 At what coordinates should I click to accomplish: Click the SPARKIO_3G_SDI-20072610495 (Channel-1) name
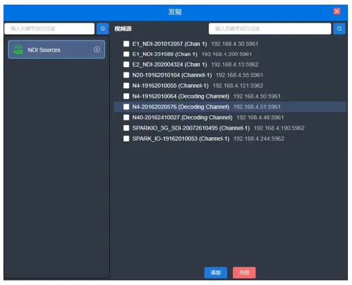(191, 128)
